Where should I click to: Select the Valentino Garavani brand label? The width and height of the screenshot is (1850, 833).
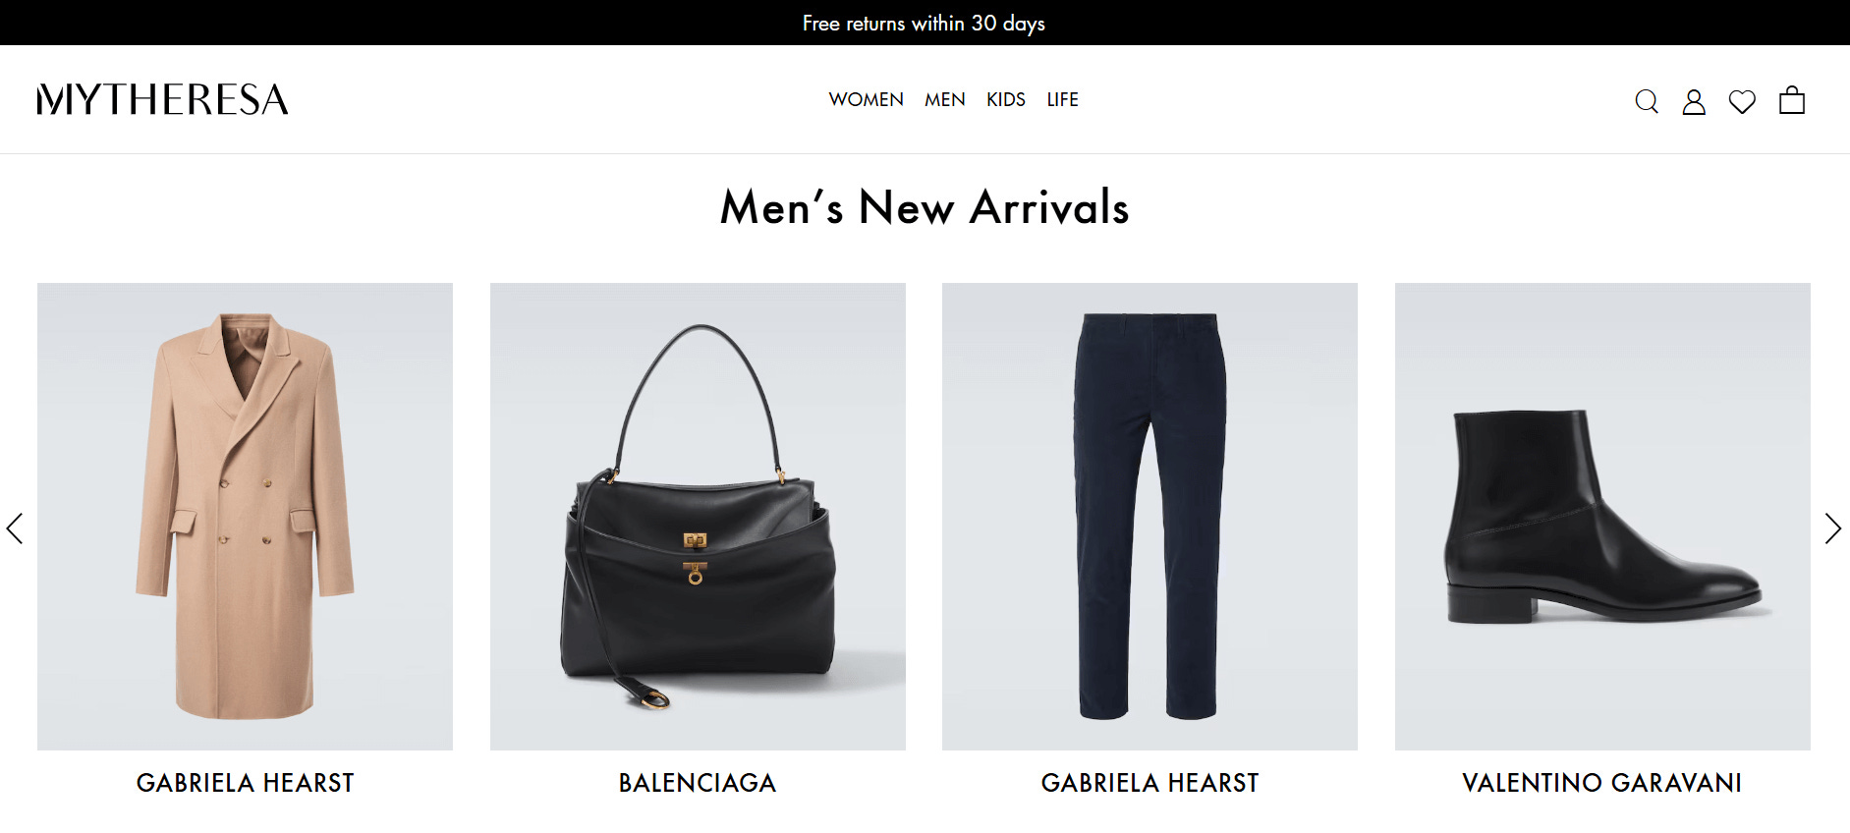click(1602, 783)
